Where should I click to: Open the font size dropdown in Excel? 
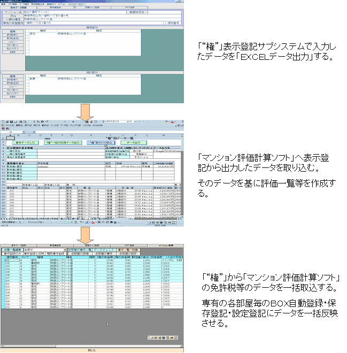point(135,122)
